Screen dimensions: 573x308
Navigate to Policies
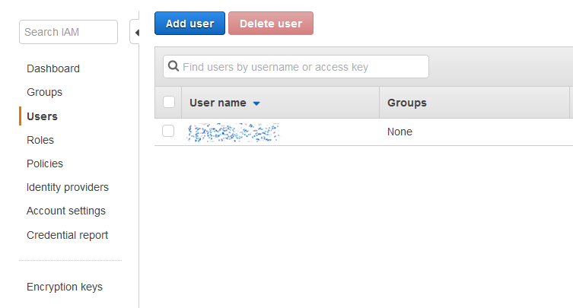point(45,164)
